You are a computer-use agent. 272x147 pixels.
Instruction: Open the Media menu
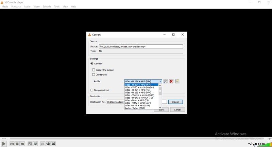point(5,6)
